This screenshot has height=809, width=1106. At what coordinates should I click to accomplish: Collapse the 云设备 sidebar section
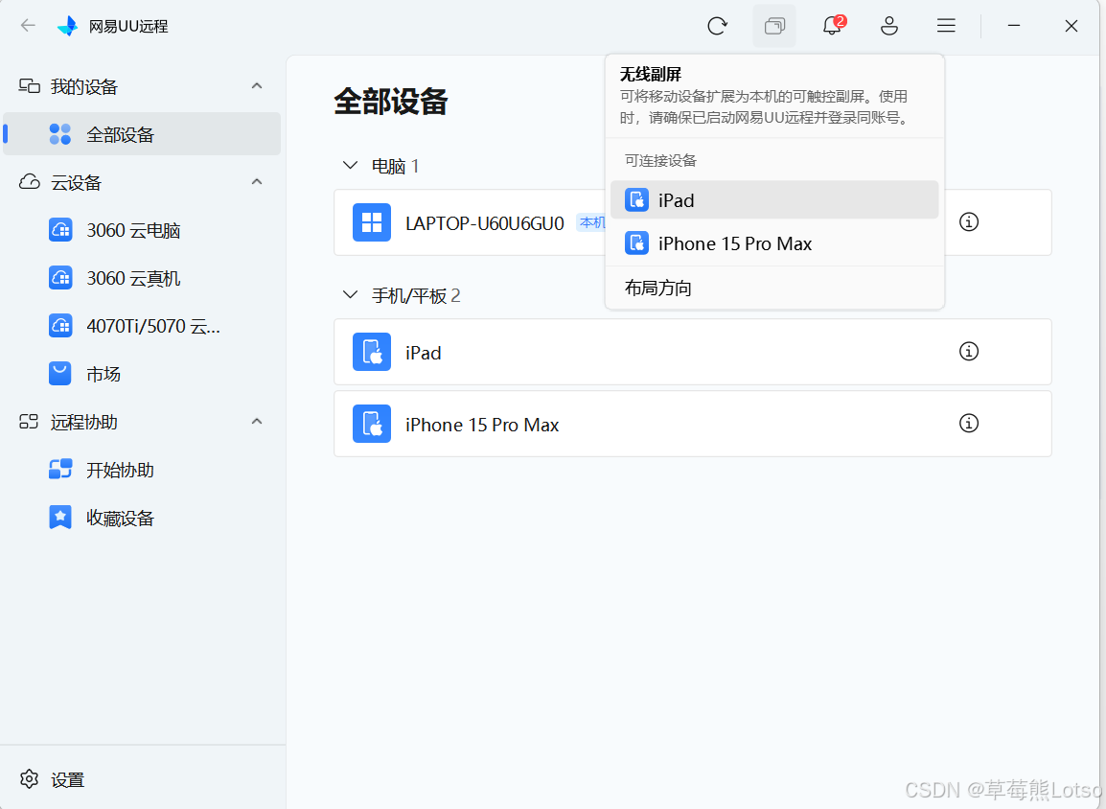257,182
